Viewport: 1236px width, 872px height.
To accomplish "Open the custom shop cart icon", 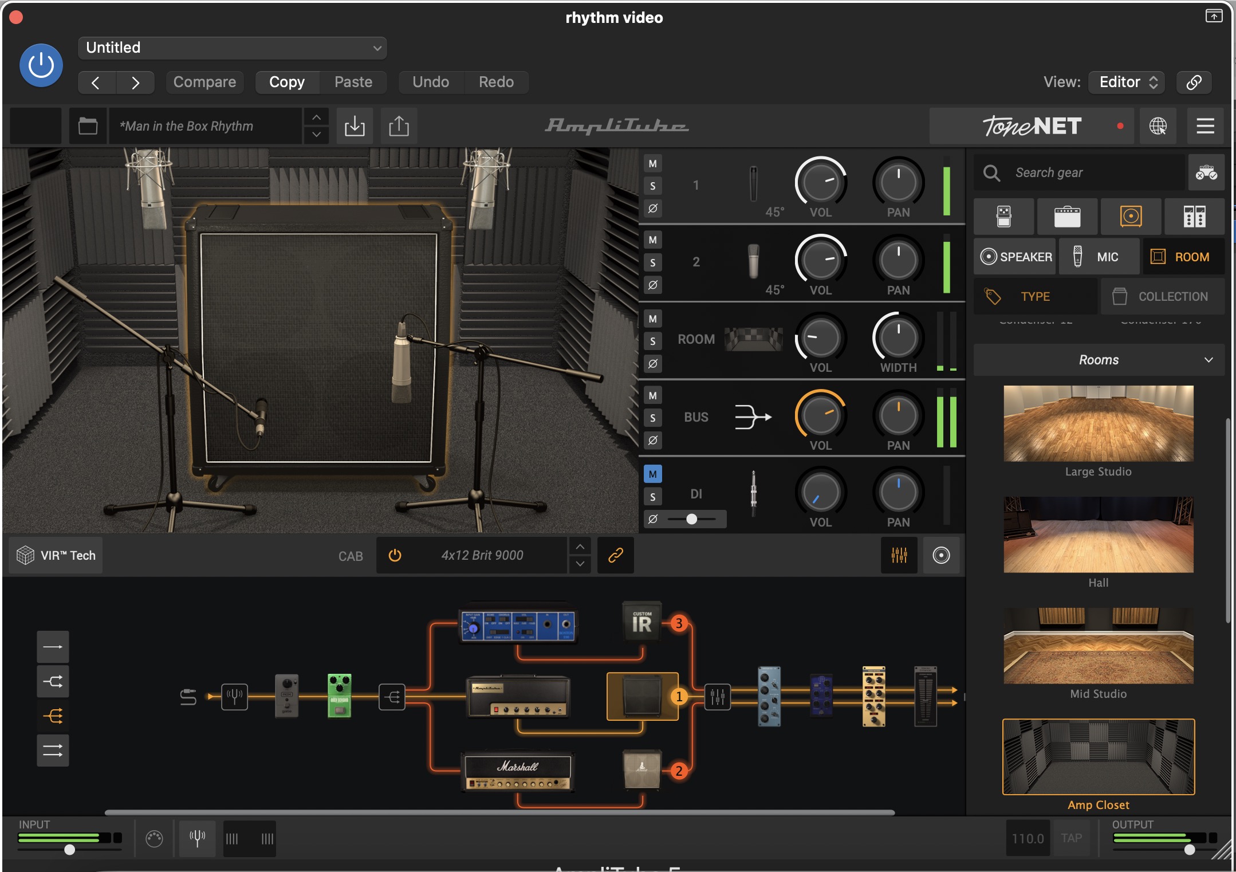I will (x=1206, y=172).
